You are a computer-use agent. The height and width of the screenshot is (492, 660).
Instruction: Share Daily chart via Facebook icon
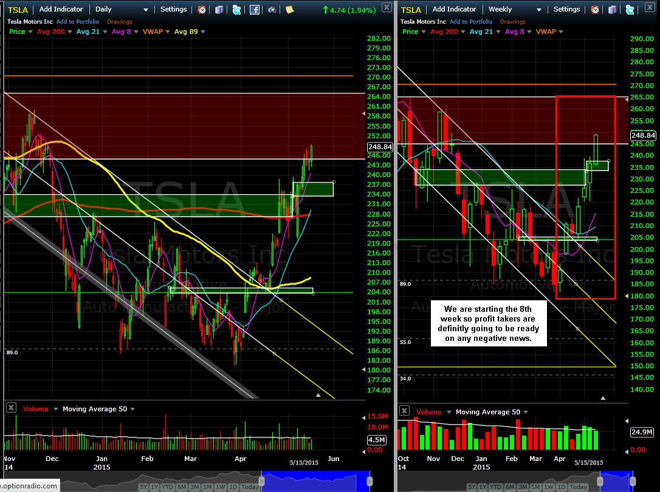click(x=254, y=10)
